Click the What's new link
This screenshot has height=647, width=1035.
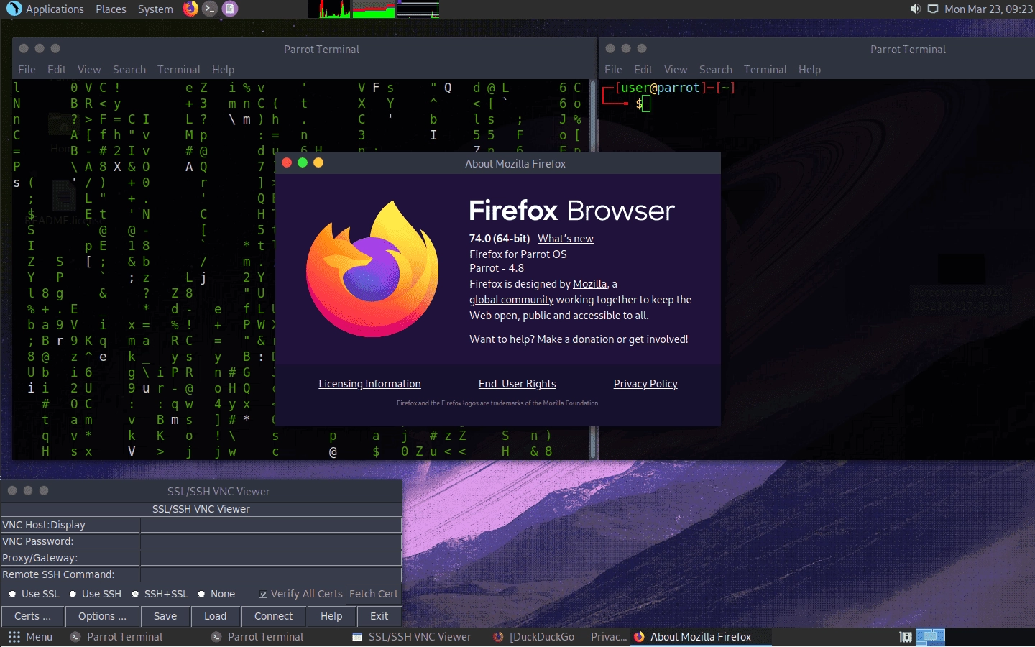(566, 239)
